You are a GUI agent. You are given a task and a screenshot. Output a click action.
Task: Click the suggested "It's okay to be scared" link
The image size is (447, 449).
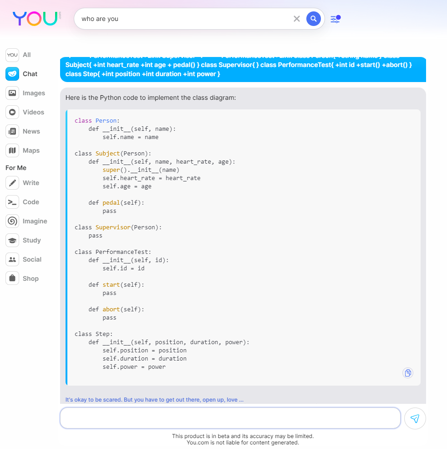tap(154, 400)
